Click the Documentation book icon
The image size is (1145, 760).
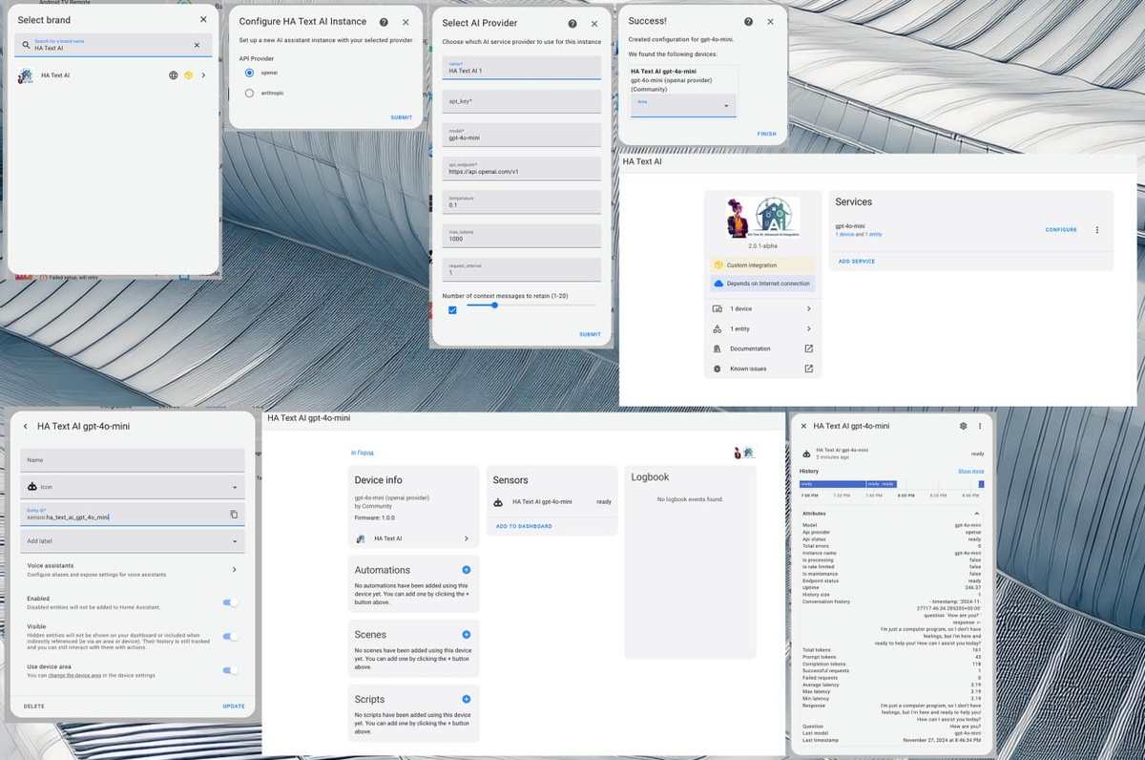(x=718, y=348)
